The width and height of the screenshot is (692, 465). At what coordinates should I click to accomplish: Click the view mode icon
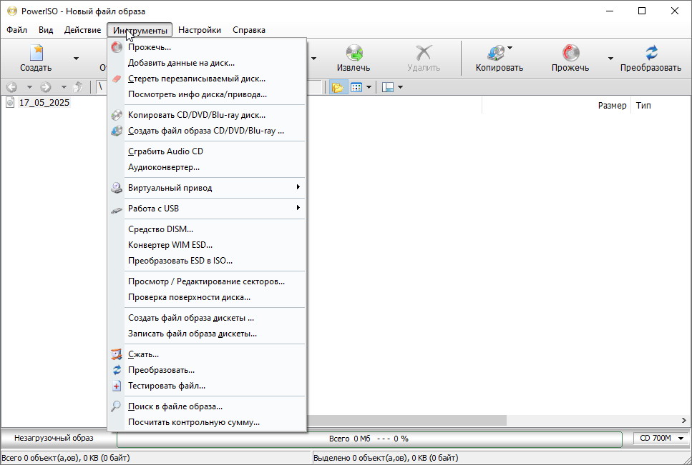point(356,87)
